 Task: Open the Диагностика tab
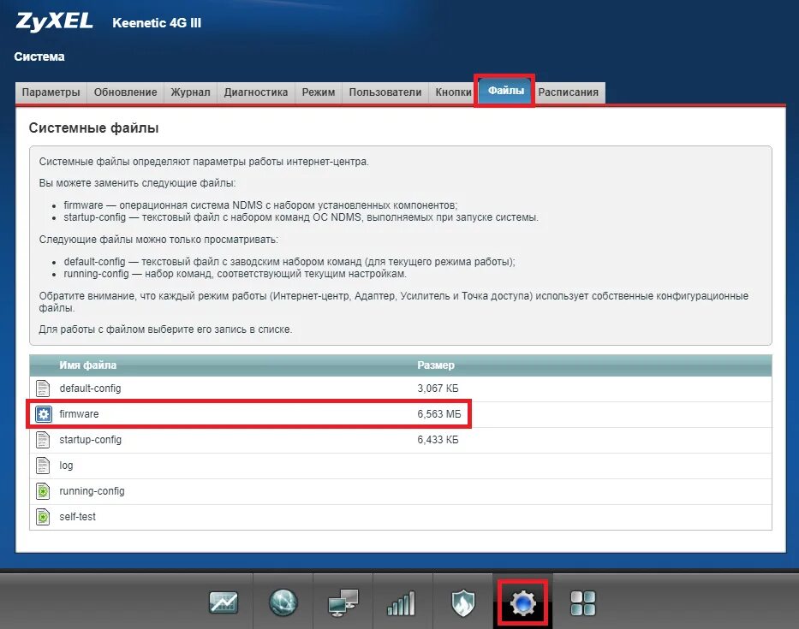click(x=255, y=92)
